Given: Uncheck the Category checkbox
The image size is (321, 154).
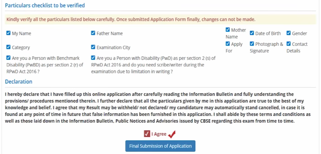Looking at the screenshot, I should pyautogui.click(x=9, y=47).
